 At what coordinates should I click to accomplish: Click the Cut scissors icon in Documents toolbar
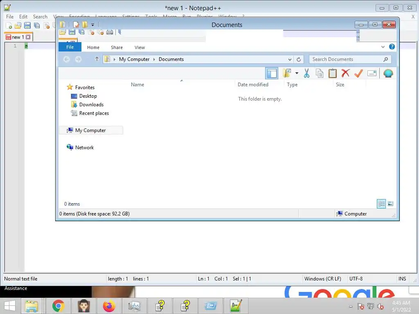pos(306,73)
